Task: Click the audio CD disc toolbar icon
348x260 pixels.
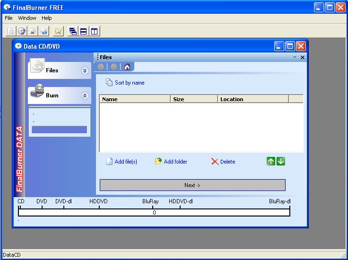Action: pos(22,31)
